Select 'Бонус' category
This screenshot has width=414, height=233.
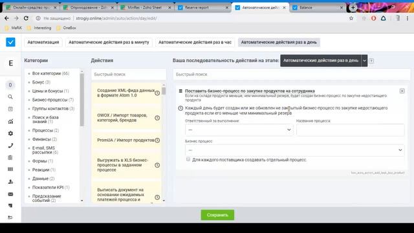[41, 82]
